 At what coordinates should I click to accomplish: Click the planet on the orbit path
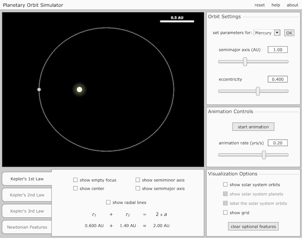(39, 90)
